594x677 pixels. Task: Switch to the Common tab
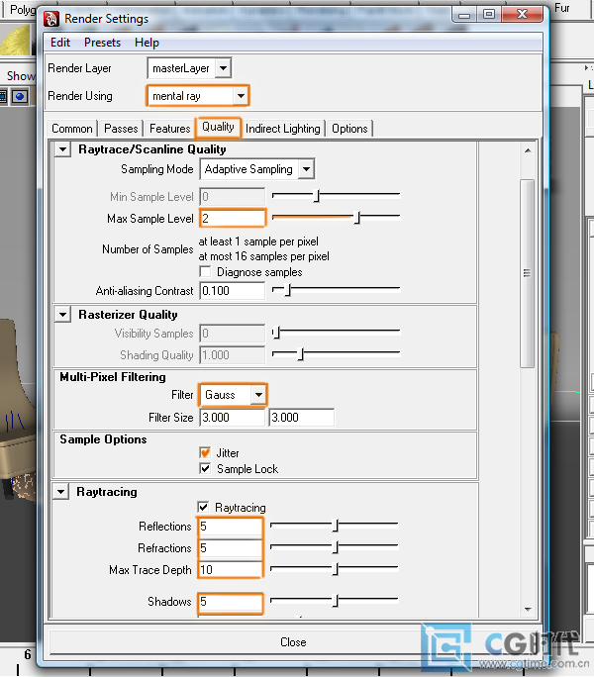(72, 129)
